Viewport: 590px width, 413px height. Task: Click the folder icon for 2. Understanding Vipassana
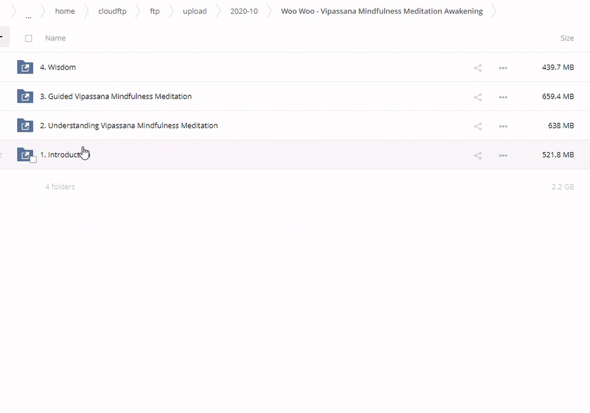coord(25,126)
